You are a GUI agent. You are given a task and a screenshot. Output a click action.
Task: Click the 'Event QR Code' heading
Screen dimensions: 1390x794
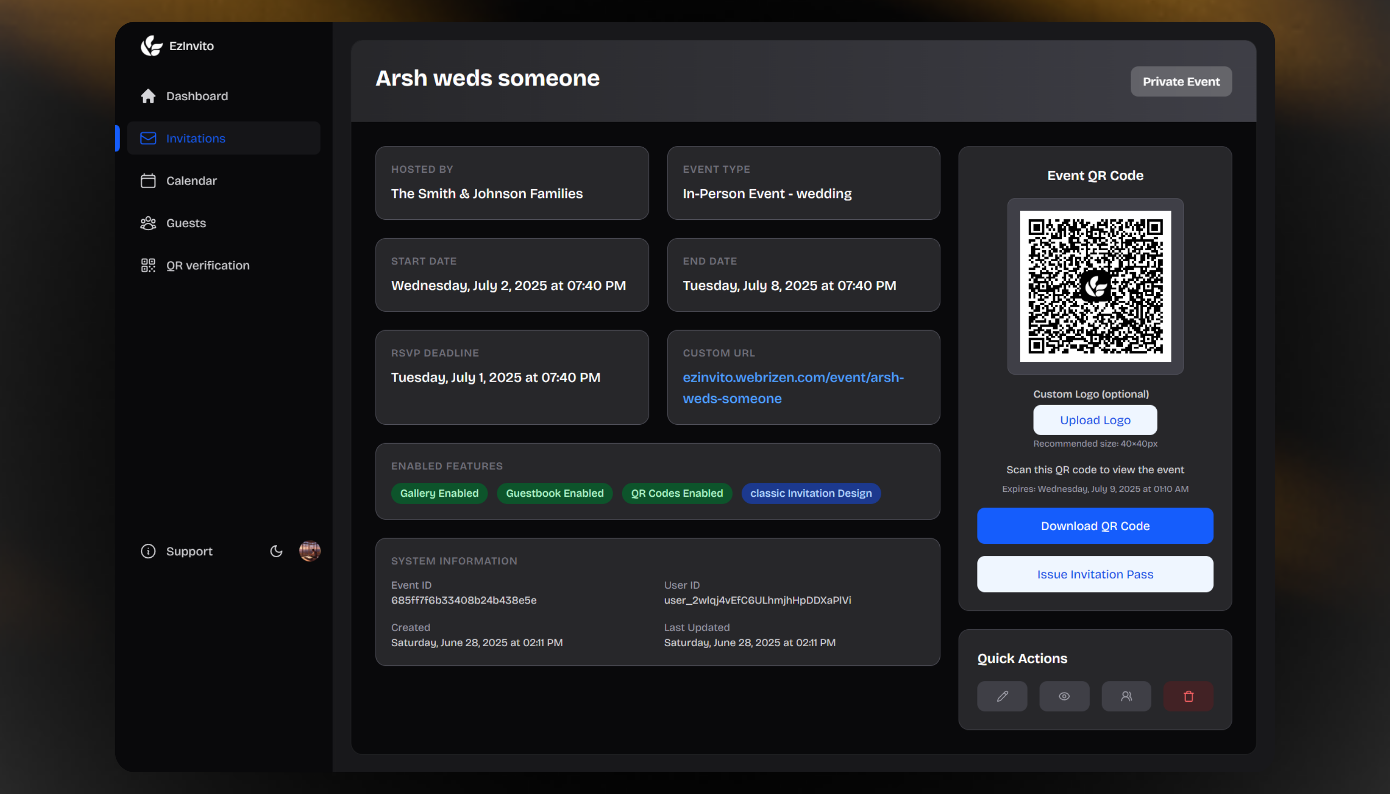pyautogui.click(x=1095, y=176)
